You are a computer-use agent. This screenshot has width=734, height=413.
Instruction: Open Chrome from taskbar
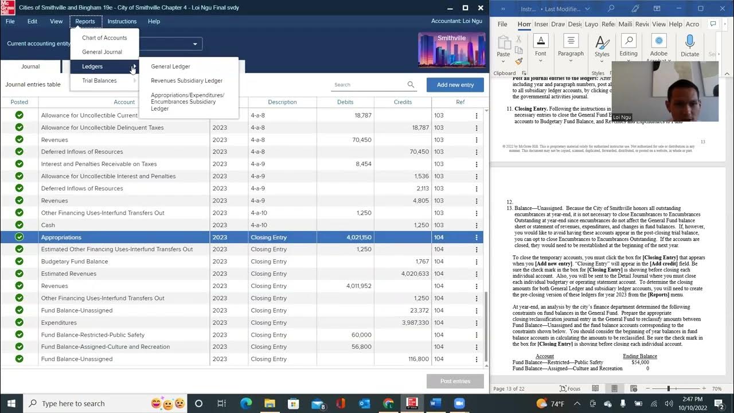388,403
